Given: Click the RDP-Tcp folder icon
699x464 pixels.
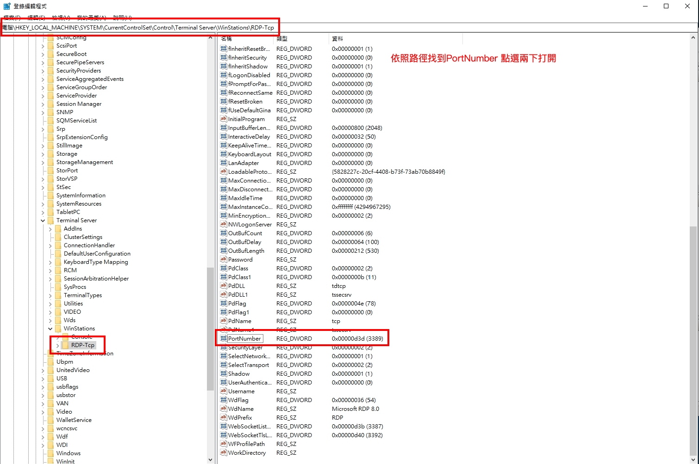Looking at the screenshot, I should [x=65, y=345].
